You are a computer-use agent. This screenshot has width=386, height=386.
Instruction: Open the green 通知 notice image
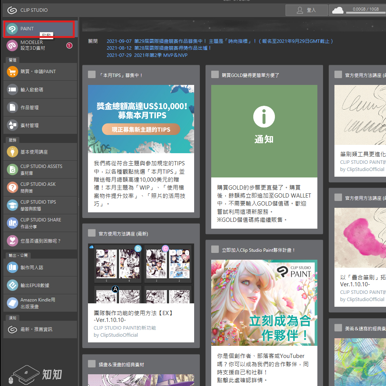tap(264, 131)
